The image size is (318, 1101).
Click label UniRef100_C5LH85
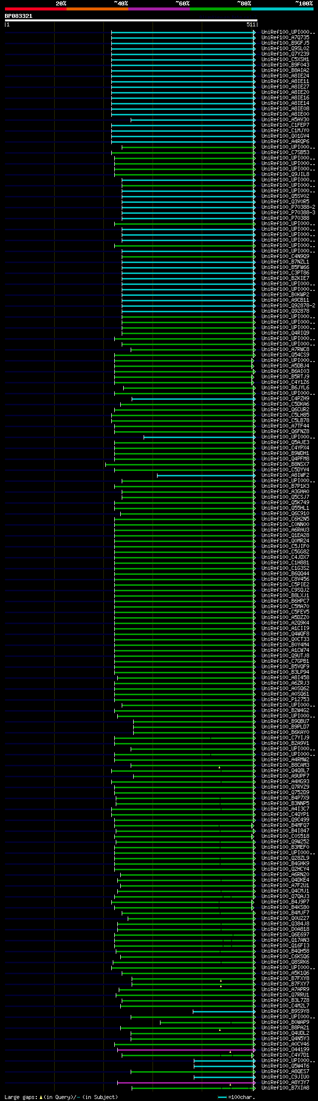(x=285, y=415)
